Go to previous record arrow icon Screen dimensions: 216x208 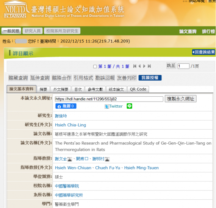tap(139, 66)
